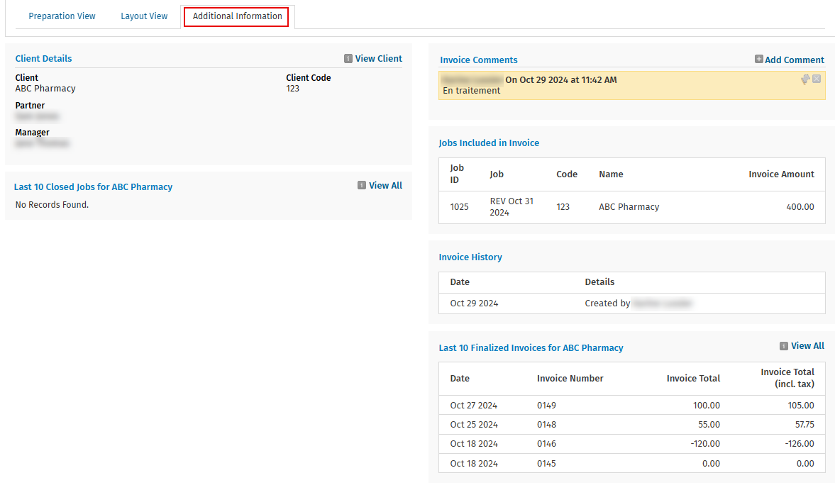835x490 pixels.
Task: Click the Partner label in Client Details
Action: point(30,106)
